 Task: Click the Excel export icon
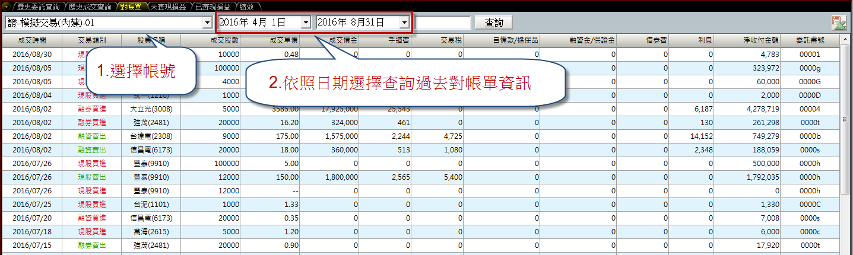point(839,23)
